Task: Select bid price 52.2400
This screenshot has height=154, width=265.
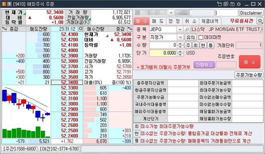Action: pyautogui.click(x=67, y=136)
